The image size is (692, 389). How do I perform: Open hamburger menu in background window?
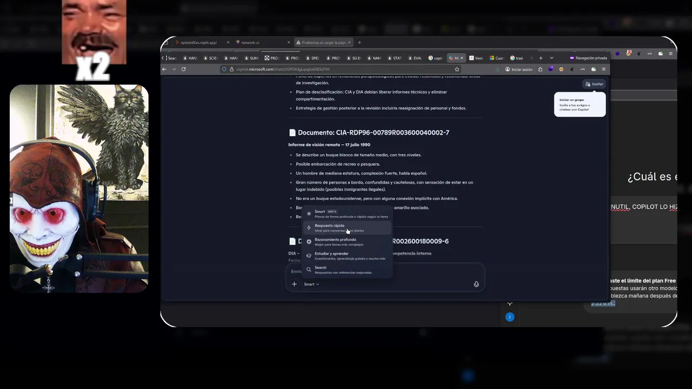coord(671,53)
